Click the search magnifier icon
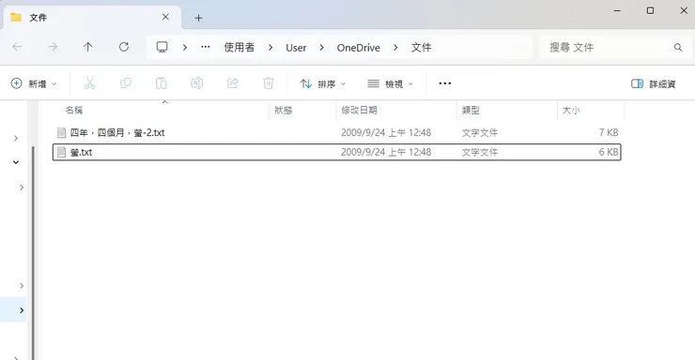695x360 pixels. [x=678, y=47]
